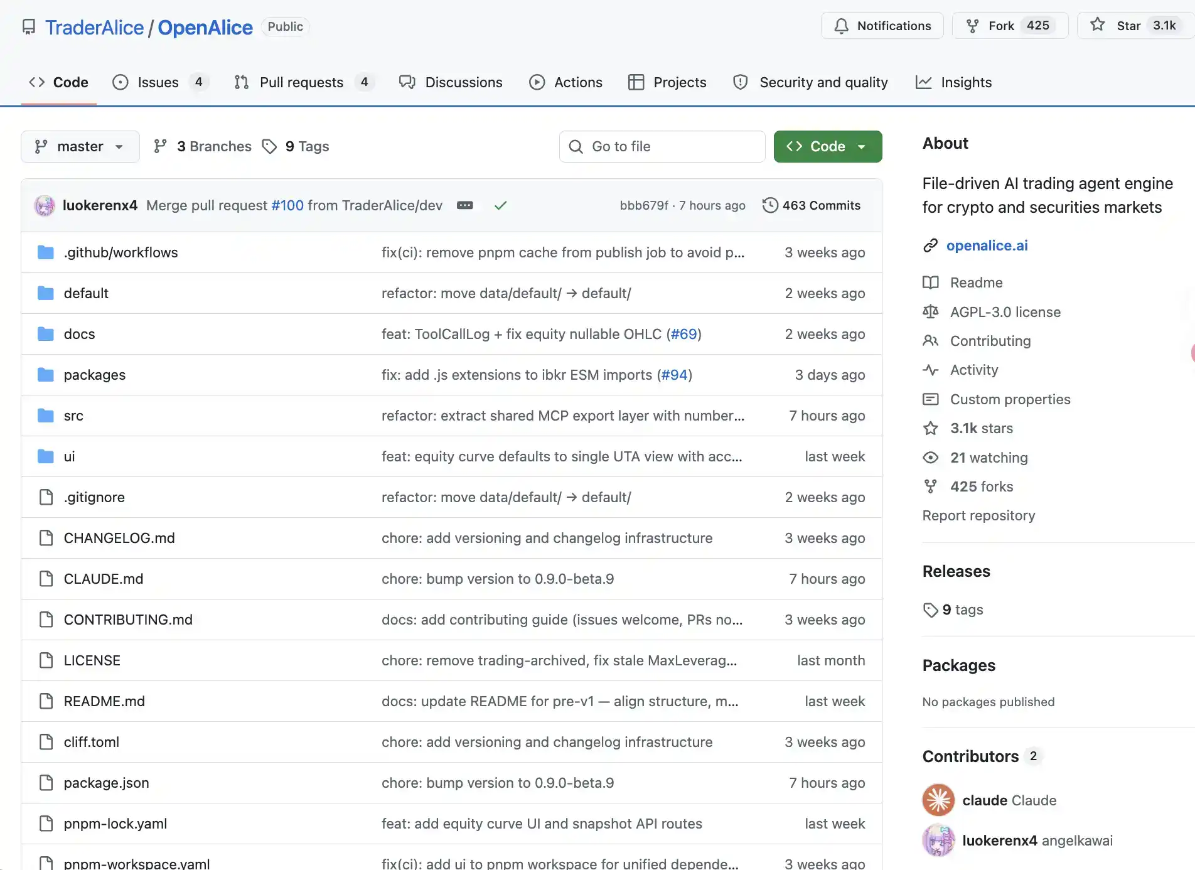Open pull request #100 link
The width and height of the screenshot is (1195, 870).
[x=287, y=205]
